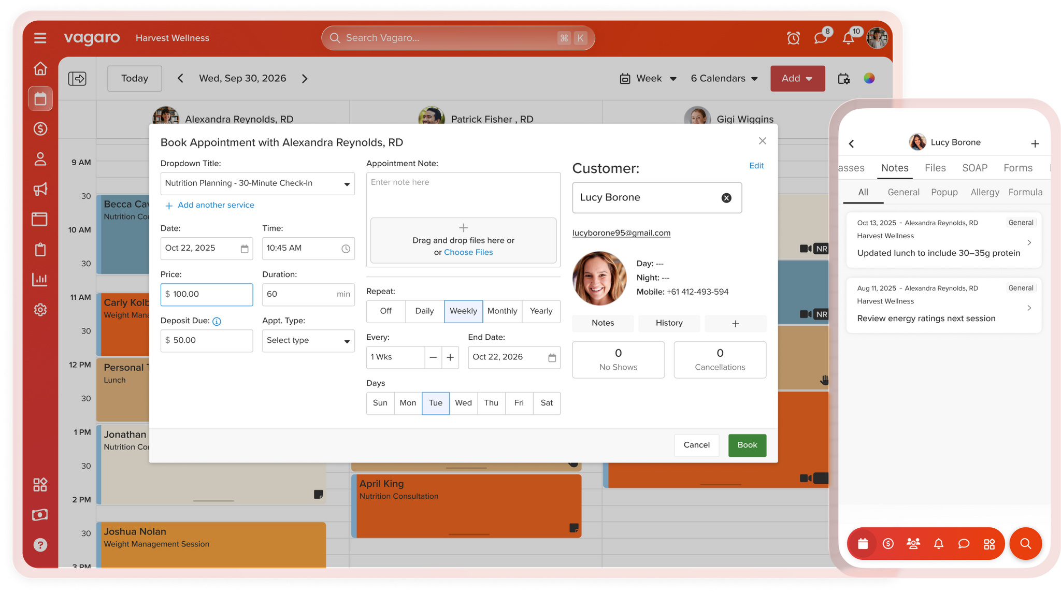Screen dimensions: 1061x593
Task: Open the alarm clock icon in header
Action: point(793,38)
